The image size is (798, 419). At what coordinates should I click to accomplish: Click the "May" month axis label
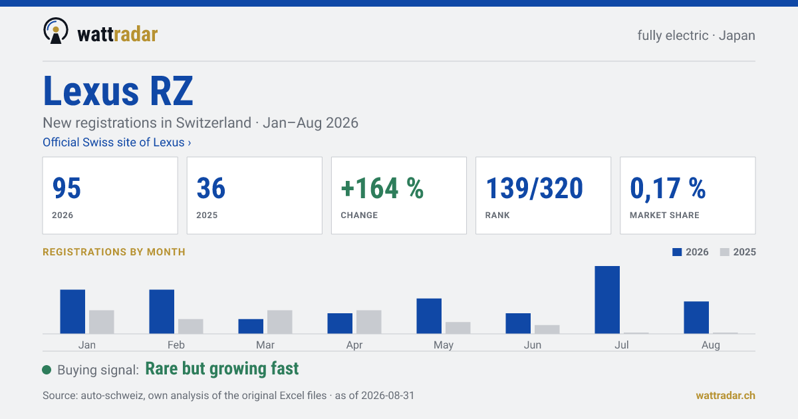(x=444, y=345)
